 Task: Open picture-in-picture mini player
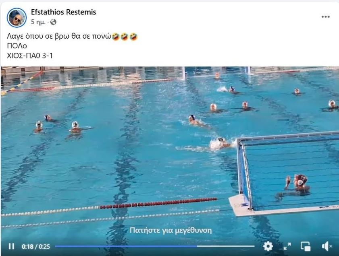point(306,246)
